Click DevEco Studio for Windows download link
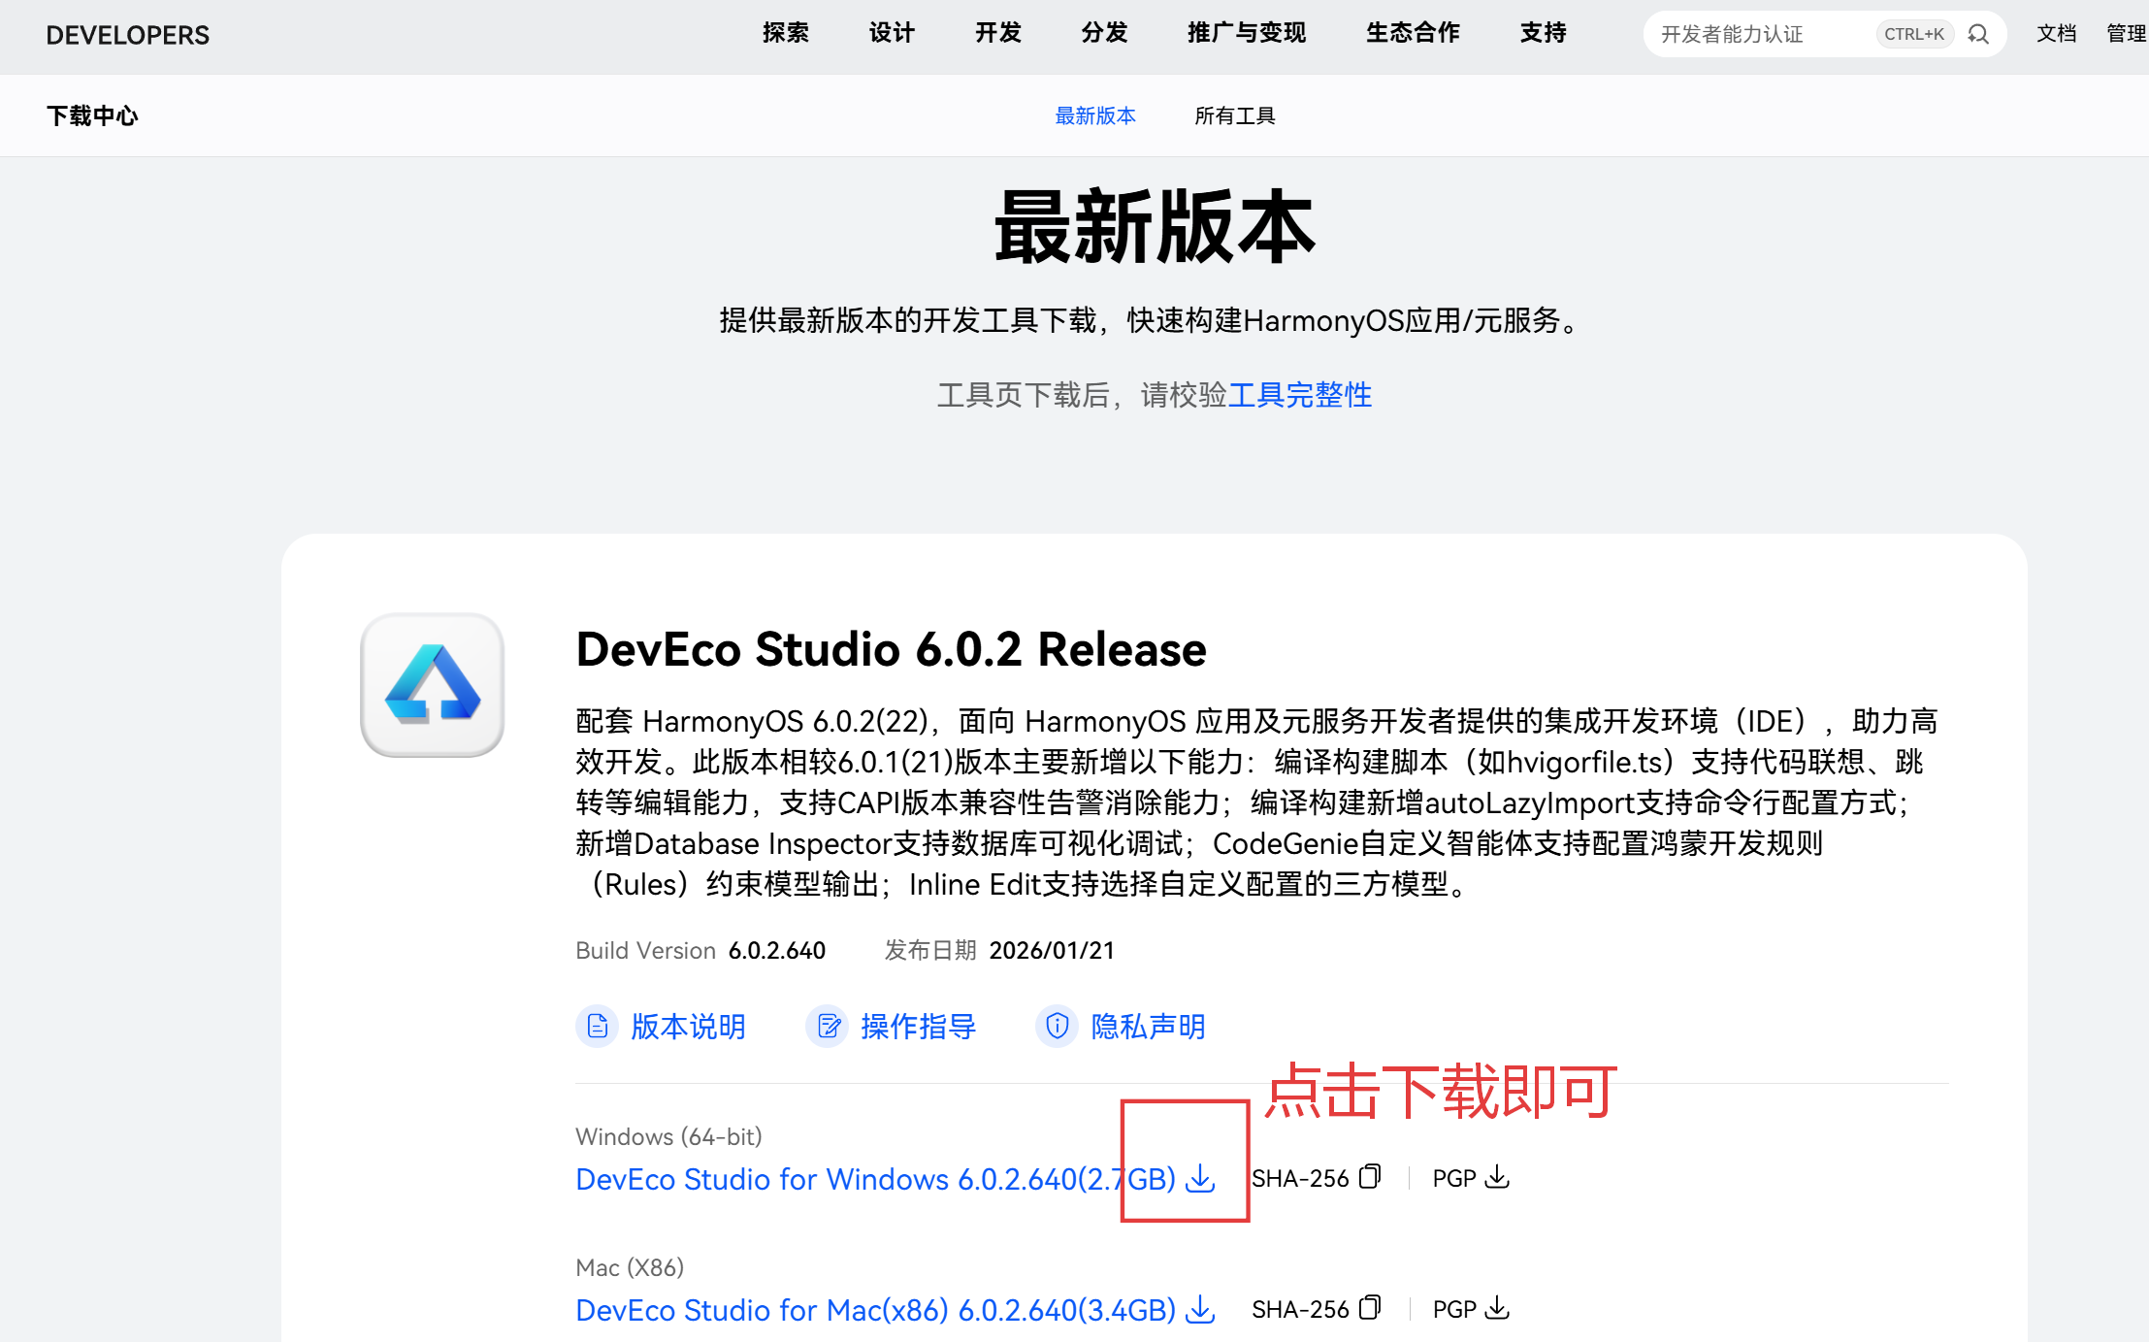 click(x=873, y=1179)
